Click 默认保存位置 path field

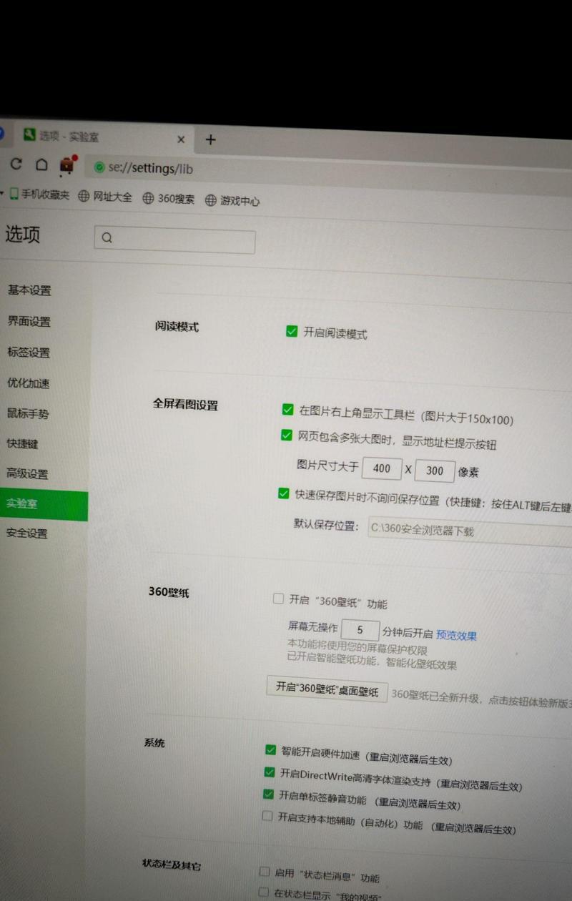tap(470, 531)
